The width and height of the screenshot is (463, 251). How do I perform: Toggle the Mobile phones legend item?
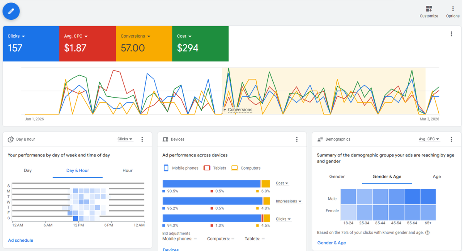coord(181,168)
